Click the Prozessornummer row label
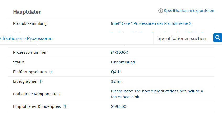 click(x=30, y=52)
